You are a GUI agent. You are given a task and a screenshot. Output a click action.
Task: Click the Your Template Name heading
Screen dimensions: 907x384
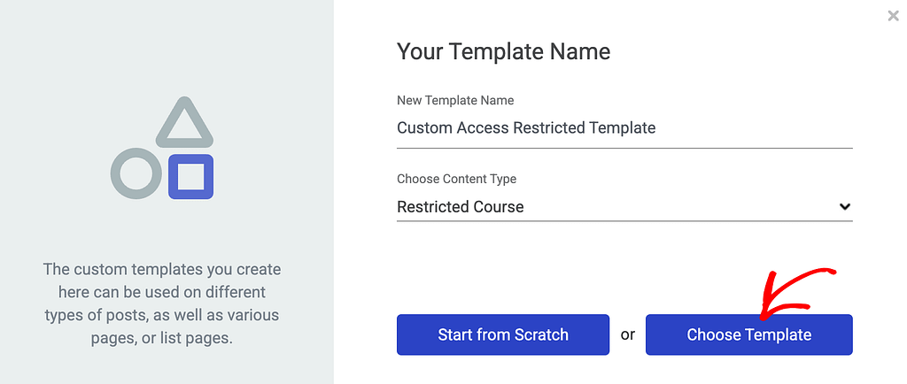[503, 51]
